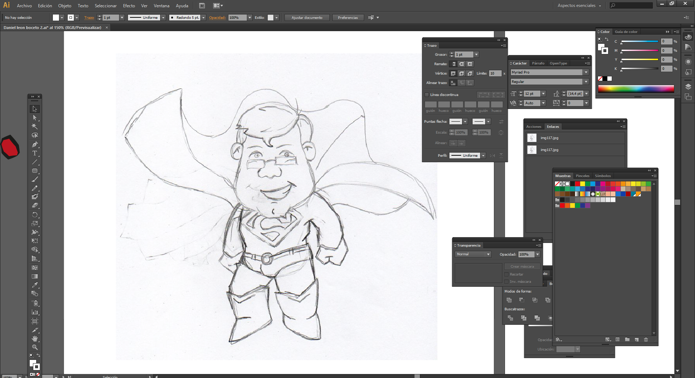The image size is (695, 378).
Task: Switch to the Párrafo tab
Action: click(x=538, y=63)
